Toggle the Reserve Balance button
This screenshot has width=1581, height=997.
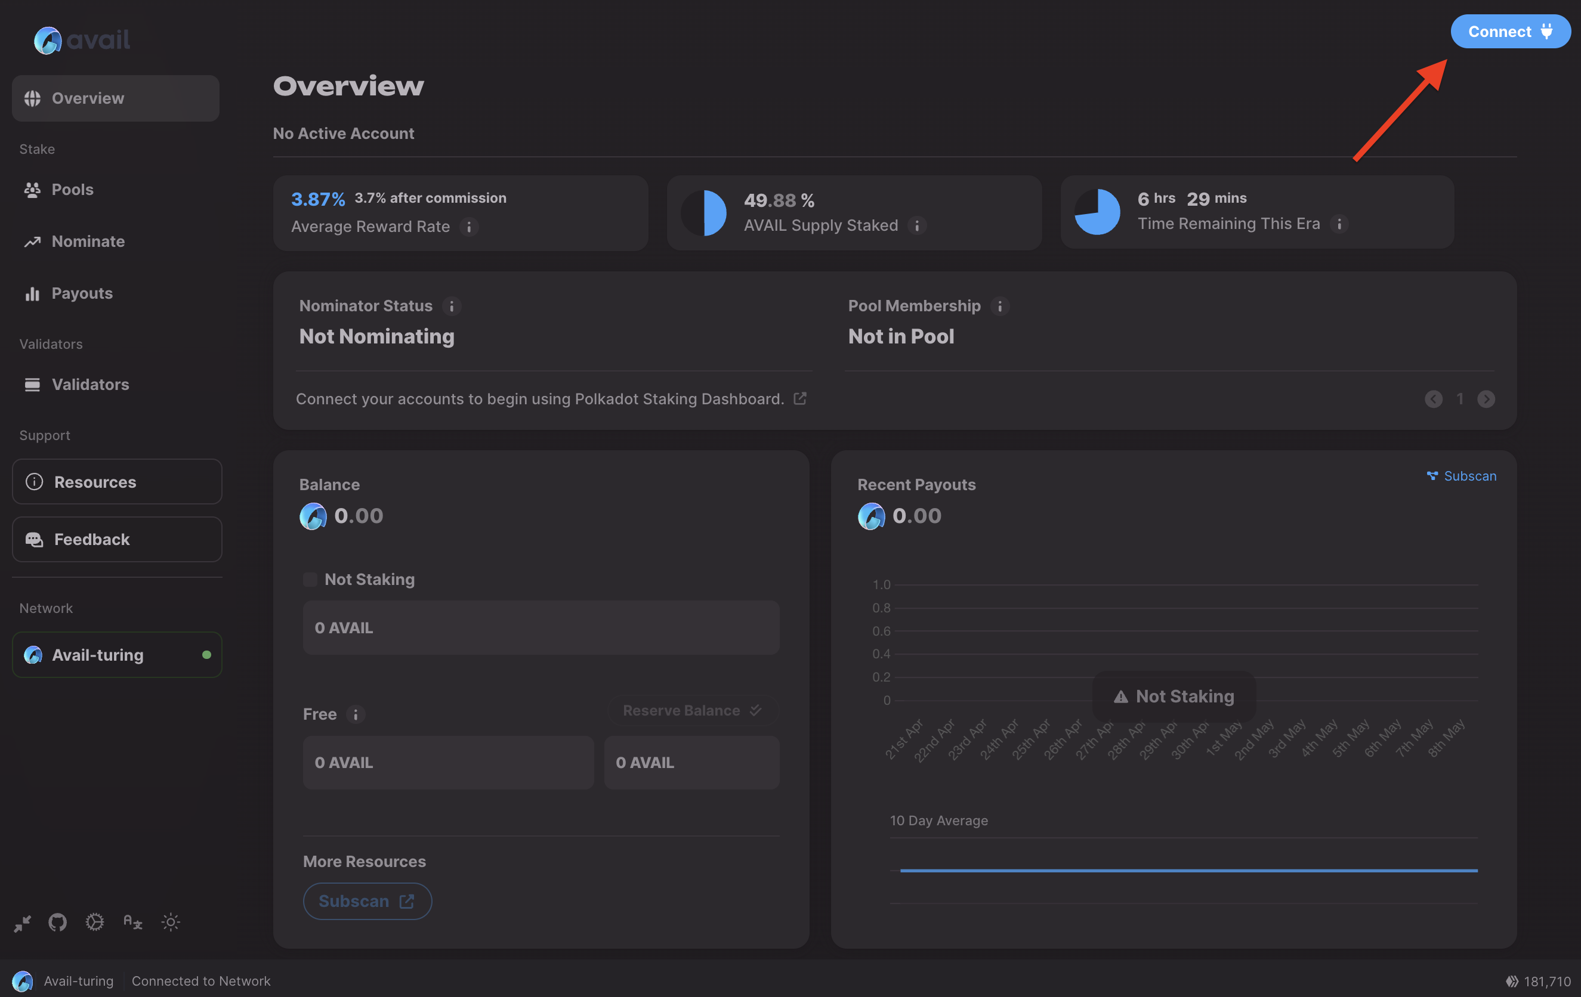click(692, 711)
